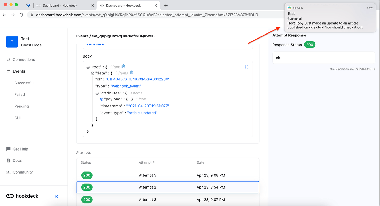Click the Slack notification banner

(330, 17)
